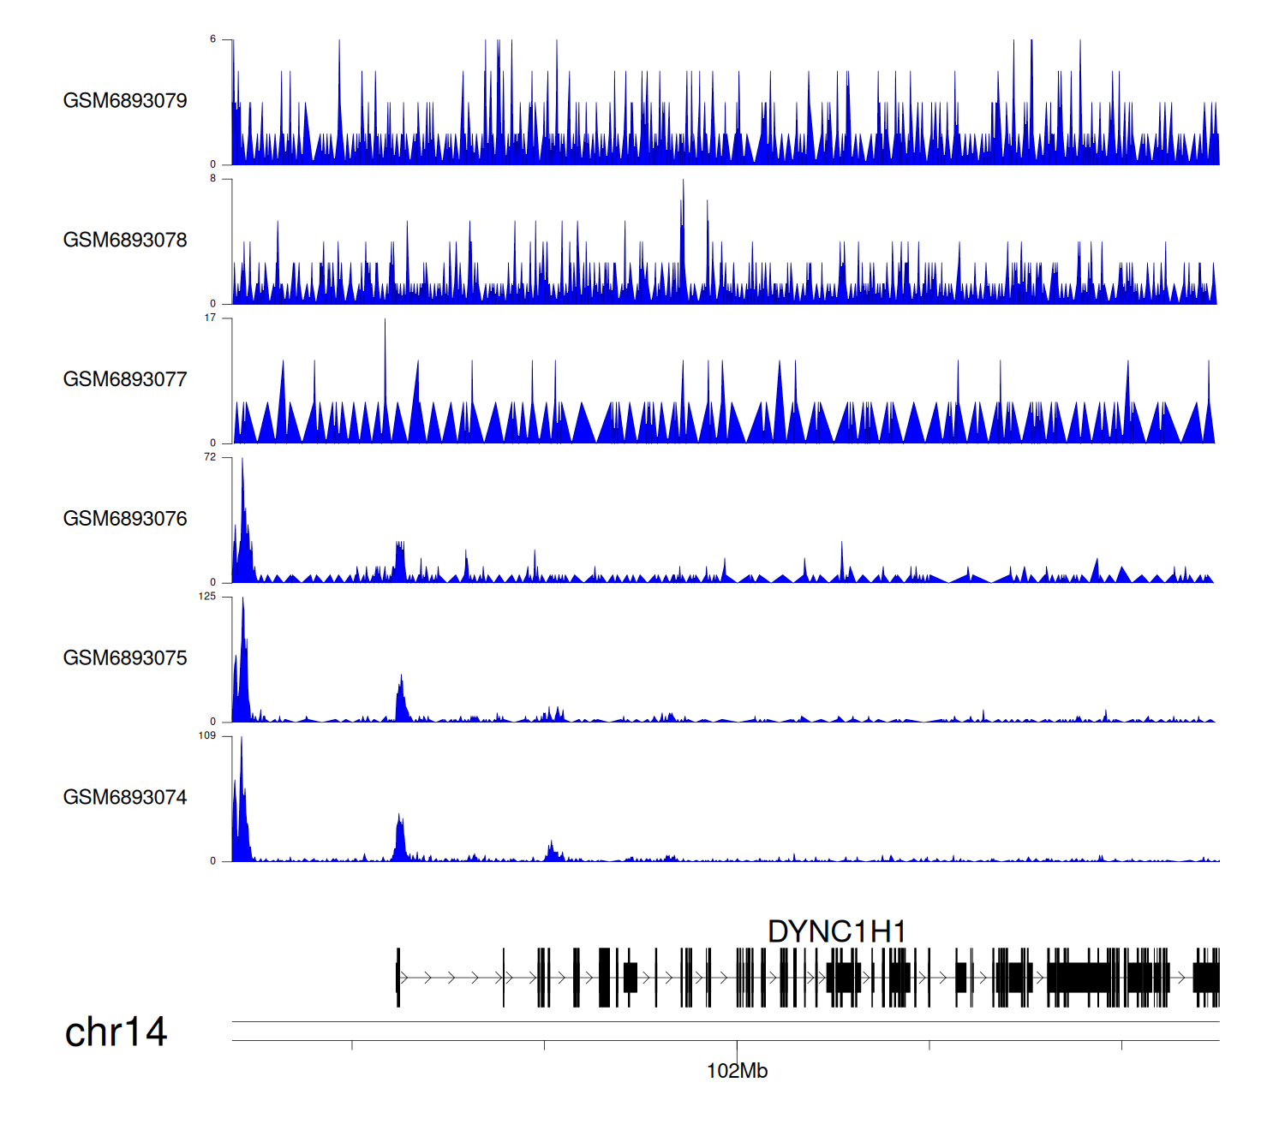The width and height of the screenshot is (1285, 1130).
Task: Click the y-axis maximum 8 label
Action: 213,179
